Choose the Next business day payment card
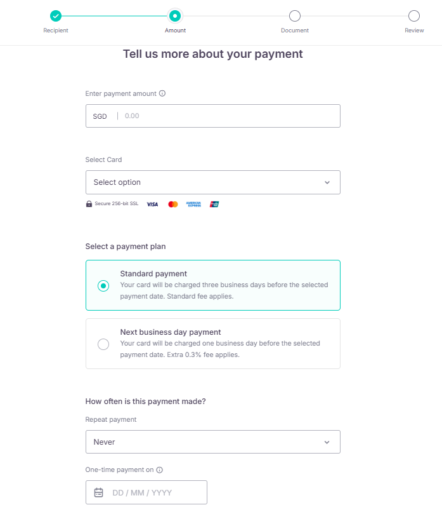 (x=213, y=344)
